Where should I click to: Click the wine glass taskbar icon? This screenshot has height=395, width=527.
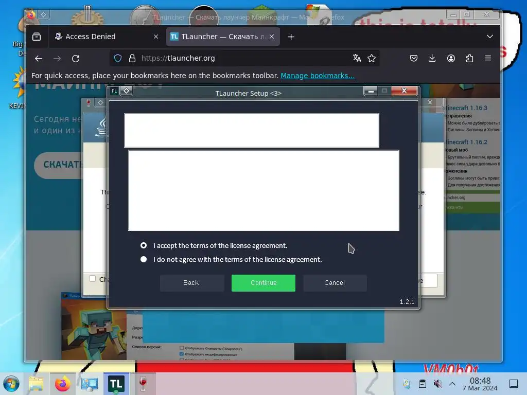tap(143, 384)
